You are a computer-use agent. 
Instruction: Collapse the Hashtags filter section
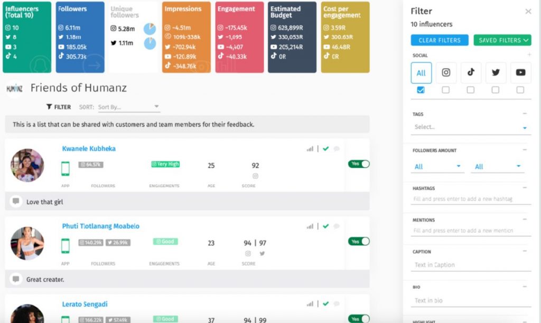[x=525, y=187]
